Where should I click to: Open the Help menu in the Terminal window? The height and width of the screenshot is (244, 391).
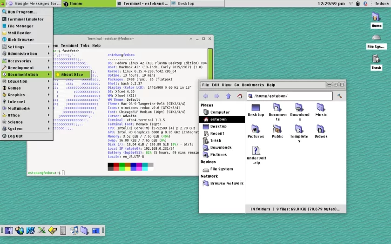96,46
